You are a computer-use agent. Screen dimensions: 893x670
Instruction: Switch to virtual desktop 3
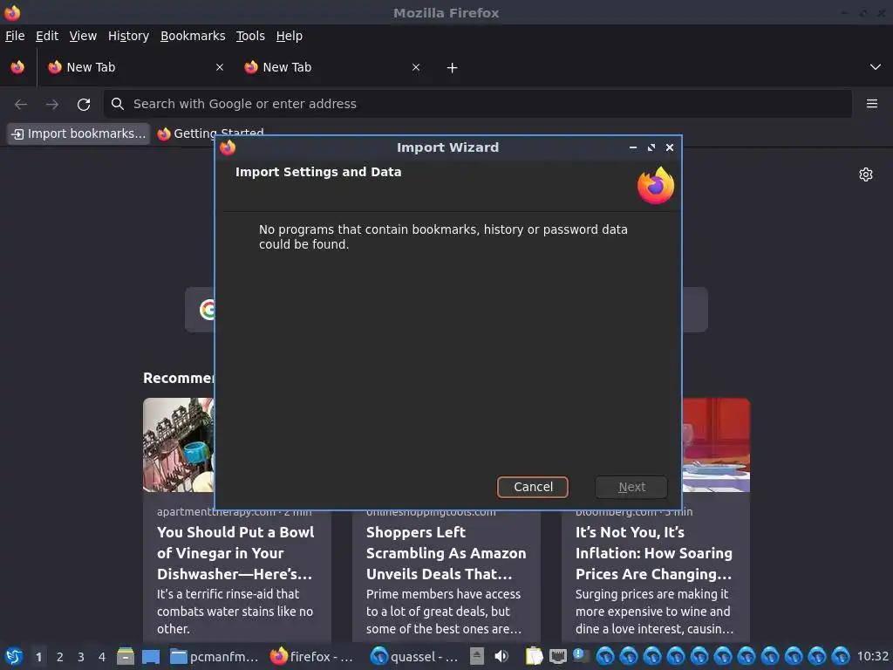(x=81, y=656)
